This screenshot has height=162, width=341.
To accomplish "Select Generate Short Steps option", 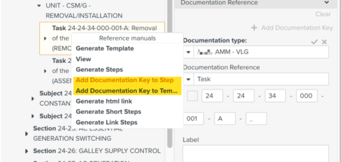I will [x=108, y=112].
